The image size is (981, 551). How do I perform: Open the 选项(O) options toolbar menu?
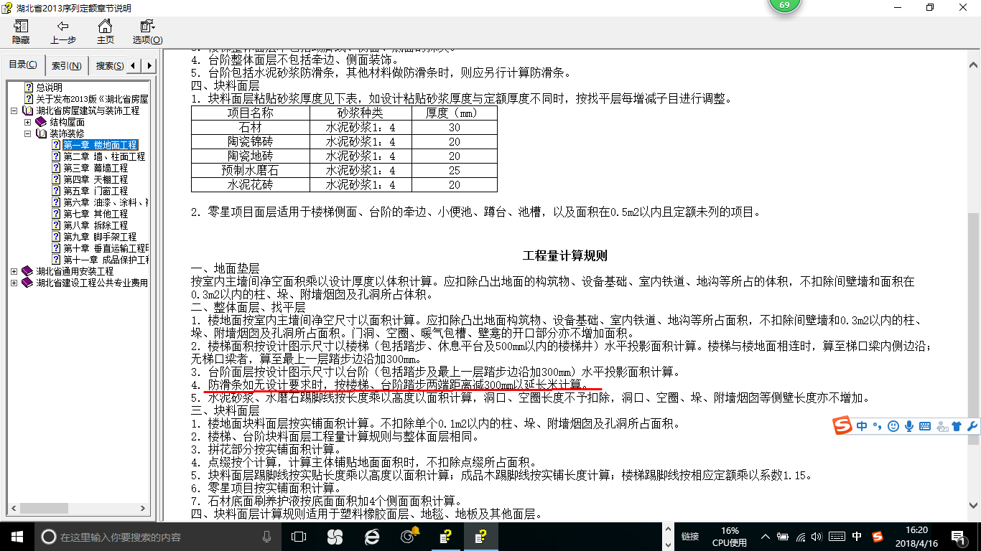(x=147, y=32)
